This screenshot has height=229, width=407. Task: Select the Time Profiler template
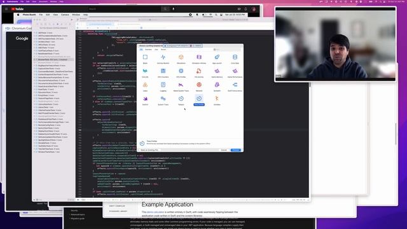(x=199, y=101)
